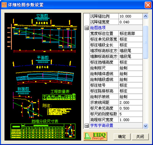Toggle the 绘制标尺 value
The height and width of the screenshot is (145, 153).
click(x=130, y=68)
